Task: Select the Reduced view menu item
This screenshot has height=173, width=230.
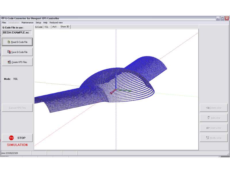Action: click(x=56, y=22)
